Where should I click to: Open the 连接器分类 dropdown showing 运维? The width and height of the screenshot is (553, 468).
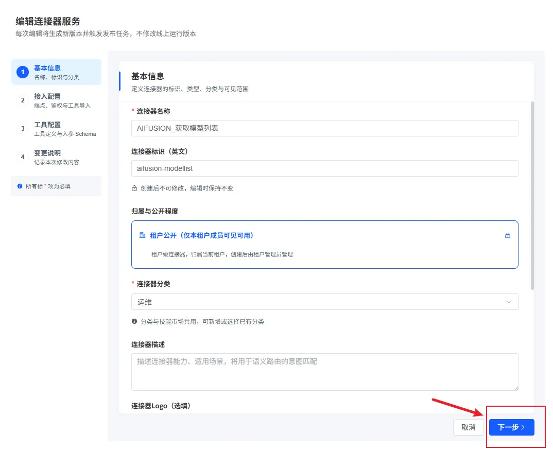pos(325,302)
